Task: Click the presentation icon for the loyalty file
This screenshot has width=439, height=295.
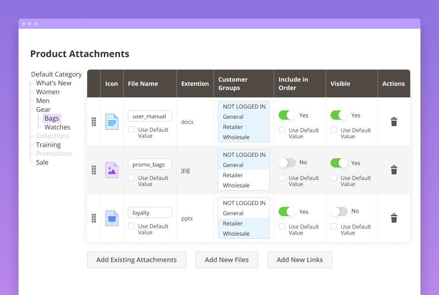Action: pyautogui.click(x=112, y=218)
